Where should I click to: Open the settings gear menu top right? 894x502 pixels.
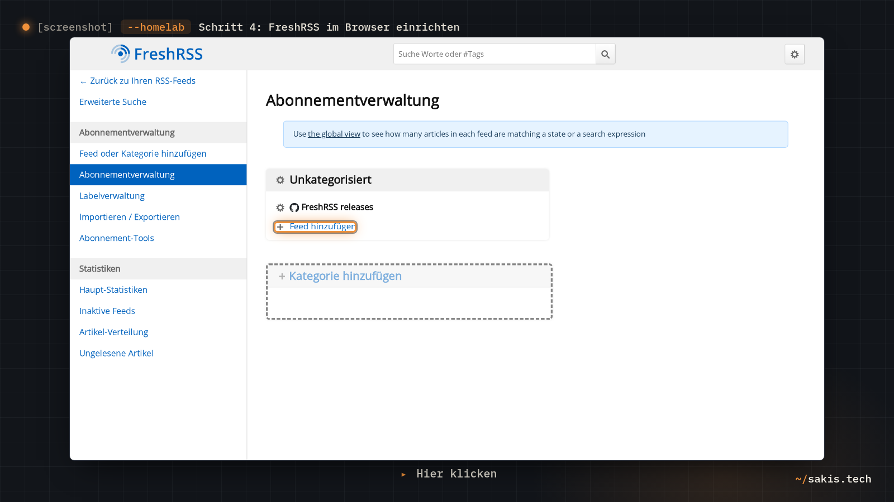(x=795, y=54)
